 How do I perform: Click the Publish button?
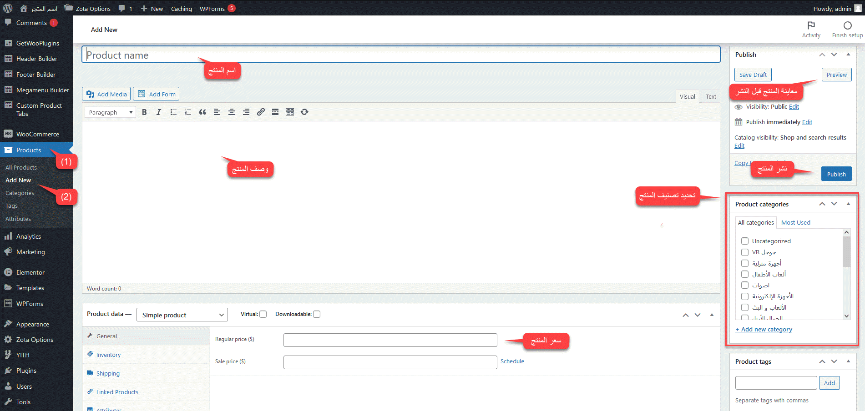836,174
